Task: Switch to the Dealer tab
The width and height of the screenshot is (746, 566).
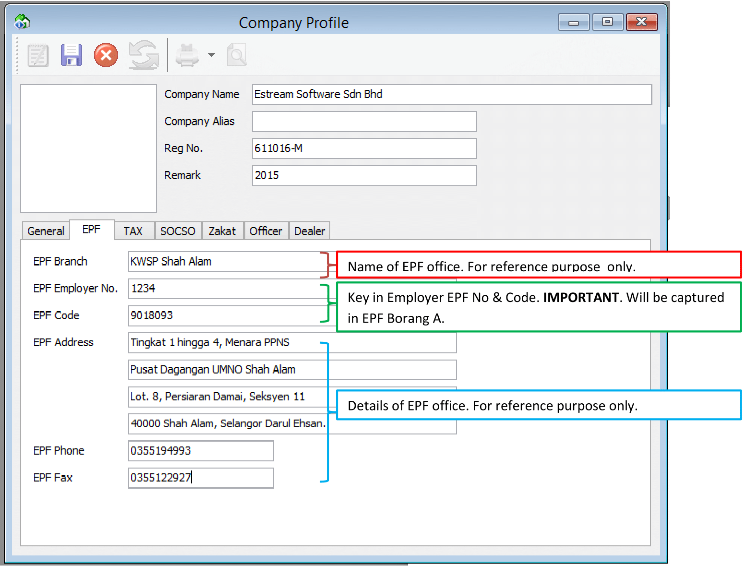Action: (x=310, y=231)
